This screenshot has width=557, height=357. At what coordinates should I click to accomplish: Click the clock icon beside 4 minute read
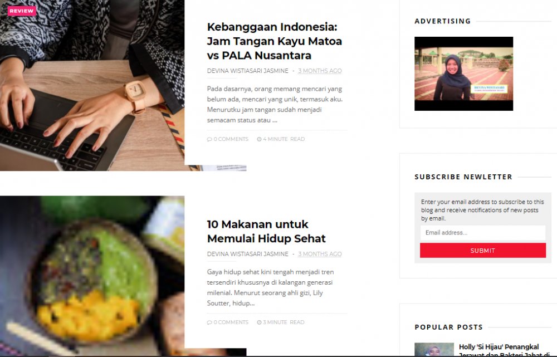pos(260,139)
